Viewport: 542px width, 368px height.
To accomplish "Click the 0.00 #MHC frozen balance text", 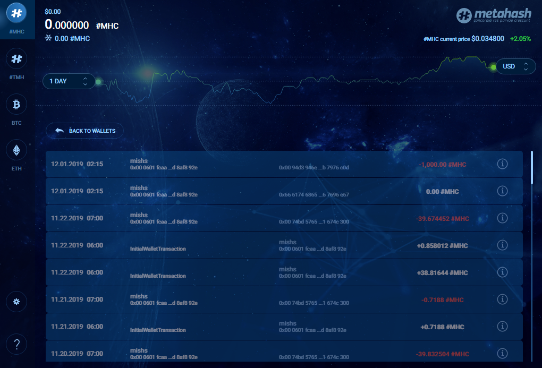I will pos(72,38).
